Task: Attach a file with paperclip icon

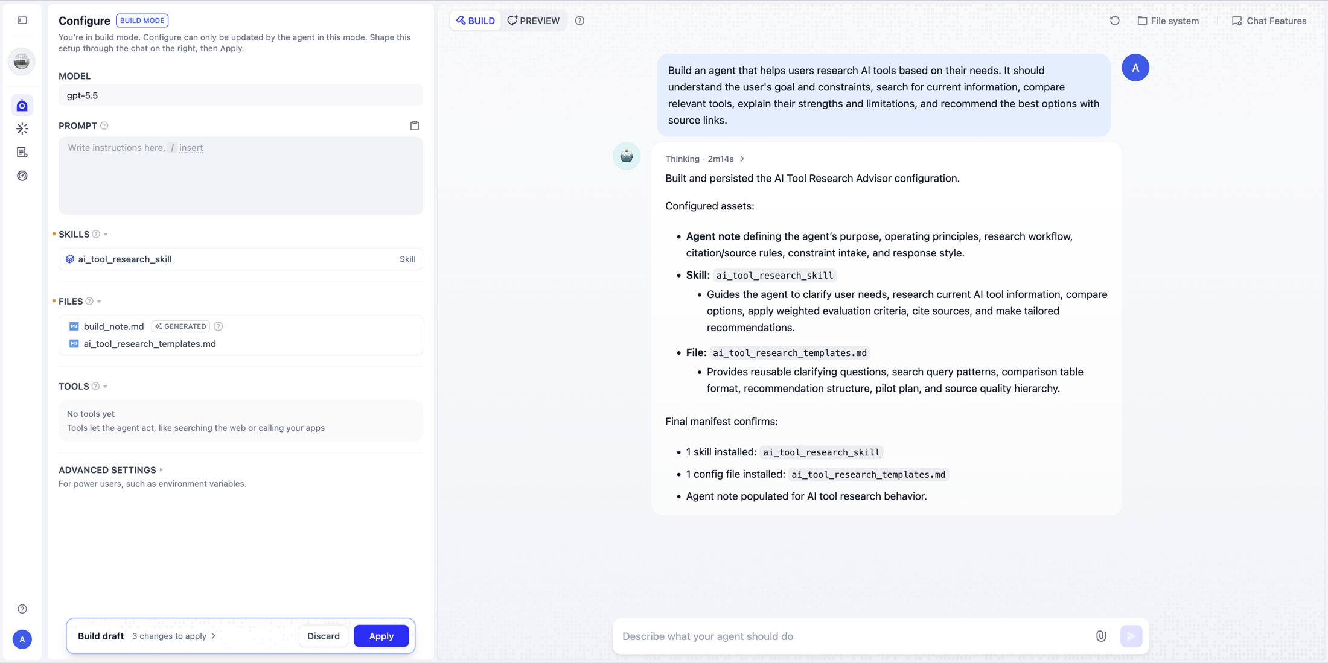Action: (1101, 636)
